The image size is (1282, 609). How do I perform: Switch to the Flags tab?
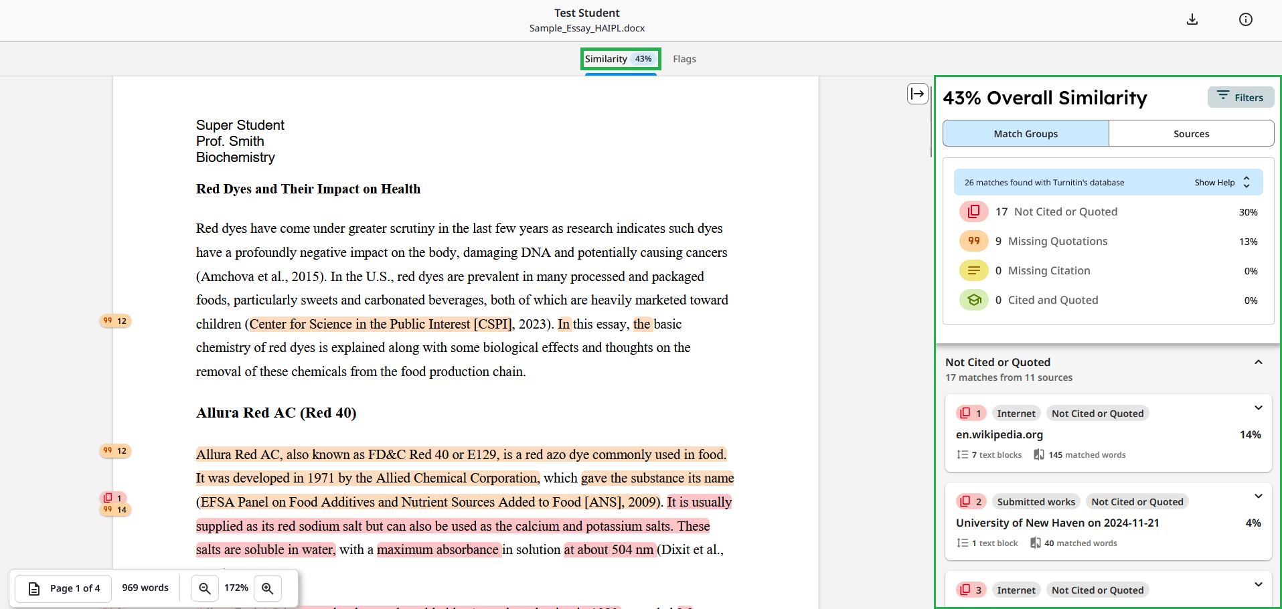coord(684,59)
